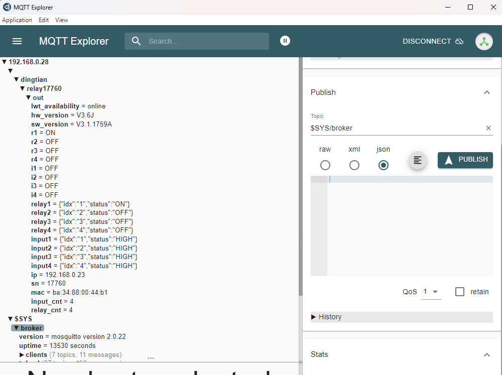Click the DISCONNECT button

pyautogui.click(x=433, y=41)
